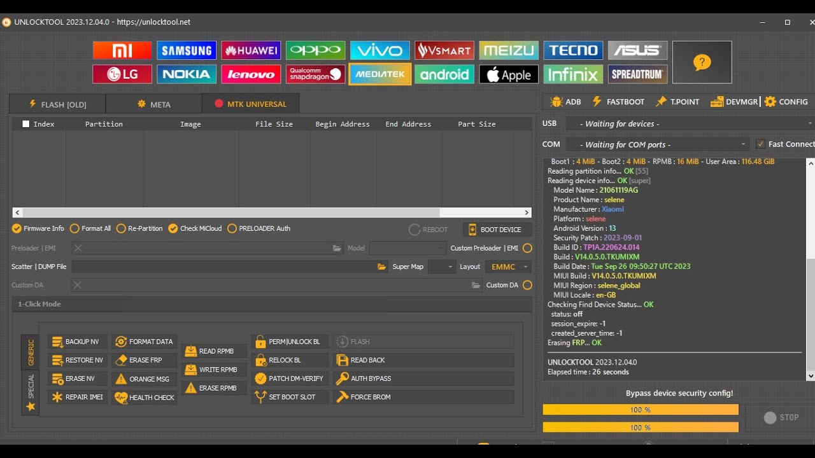Click the FORCE BROM button
The height and width of the screenshot is (458, 815).
[423, 397]
